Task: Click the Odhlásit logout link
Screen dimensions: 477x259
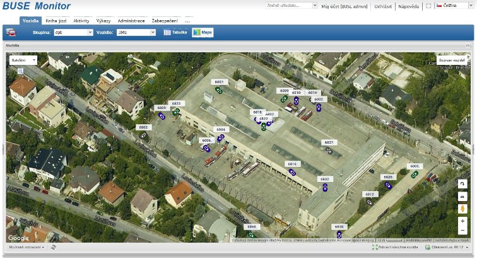Action: [x=383, y=6]
